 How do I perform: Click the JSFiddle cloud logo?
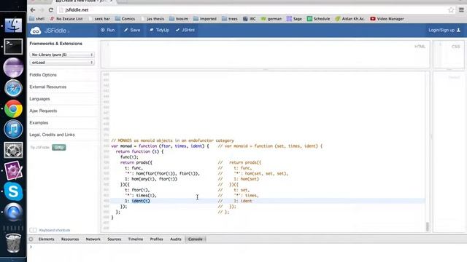point(36,31)
